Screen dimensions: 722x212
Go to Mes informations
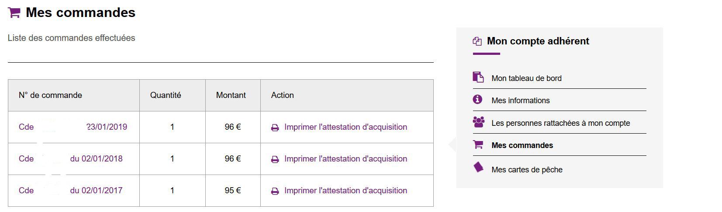pyautogui.click(x=521, y=101)
